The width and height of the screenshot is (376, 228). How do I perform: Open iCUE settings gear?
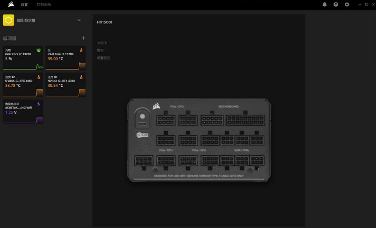(x=347, y=4)
